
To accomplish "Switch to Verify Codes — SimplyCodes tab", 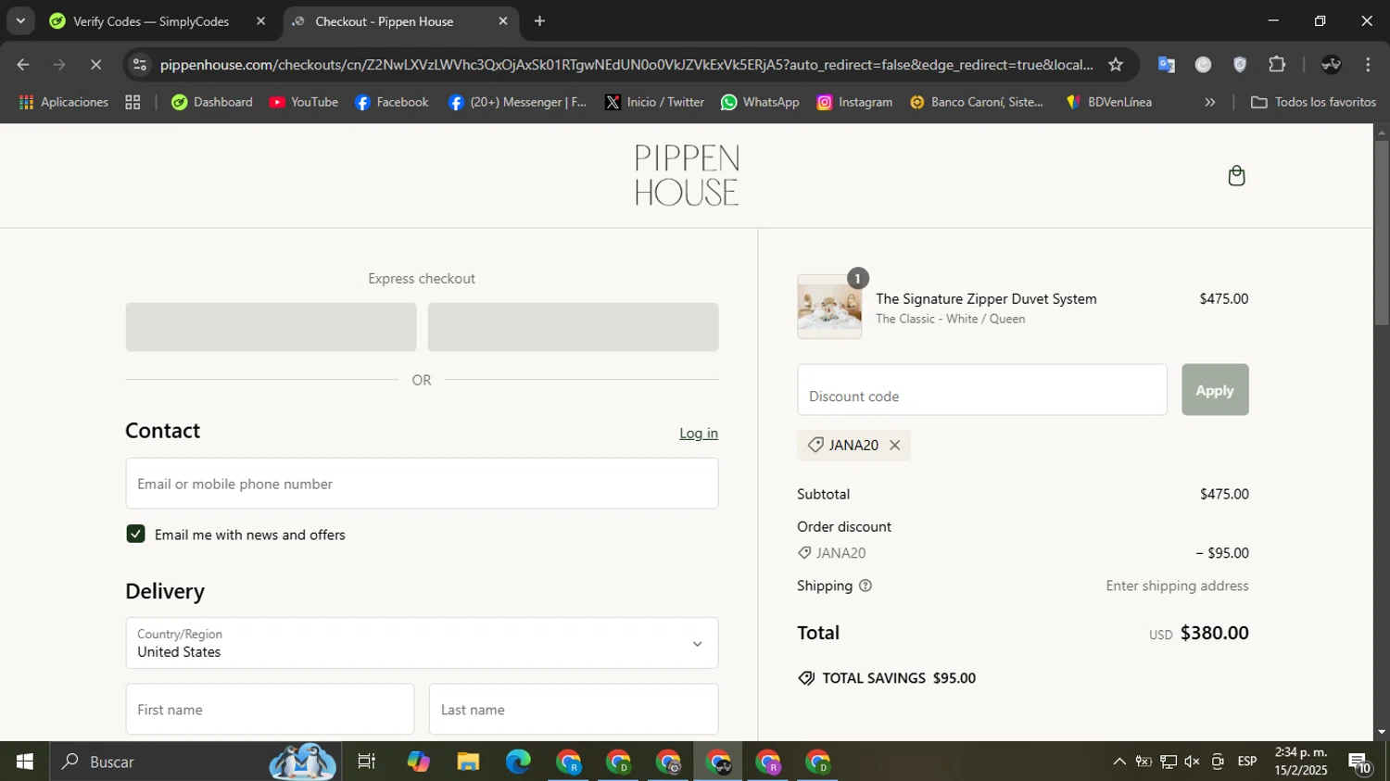I will coord(151,21).
